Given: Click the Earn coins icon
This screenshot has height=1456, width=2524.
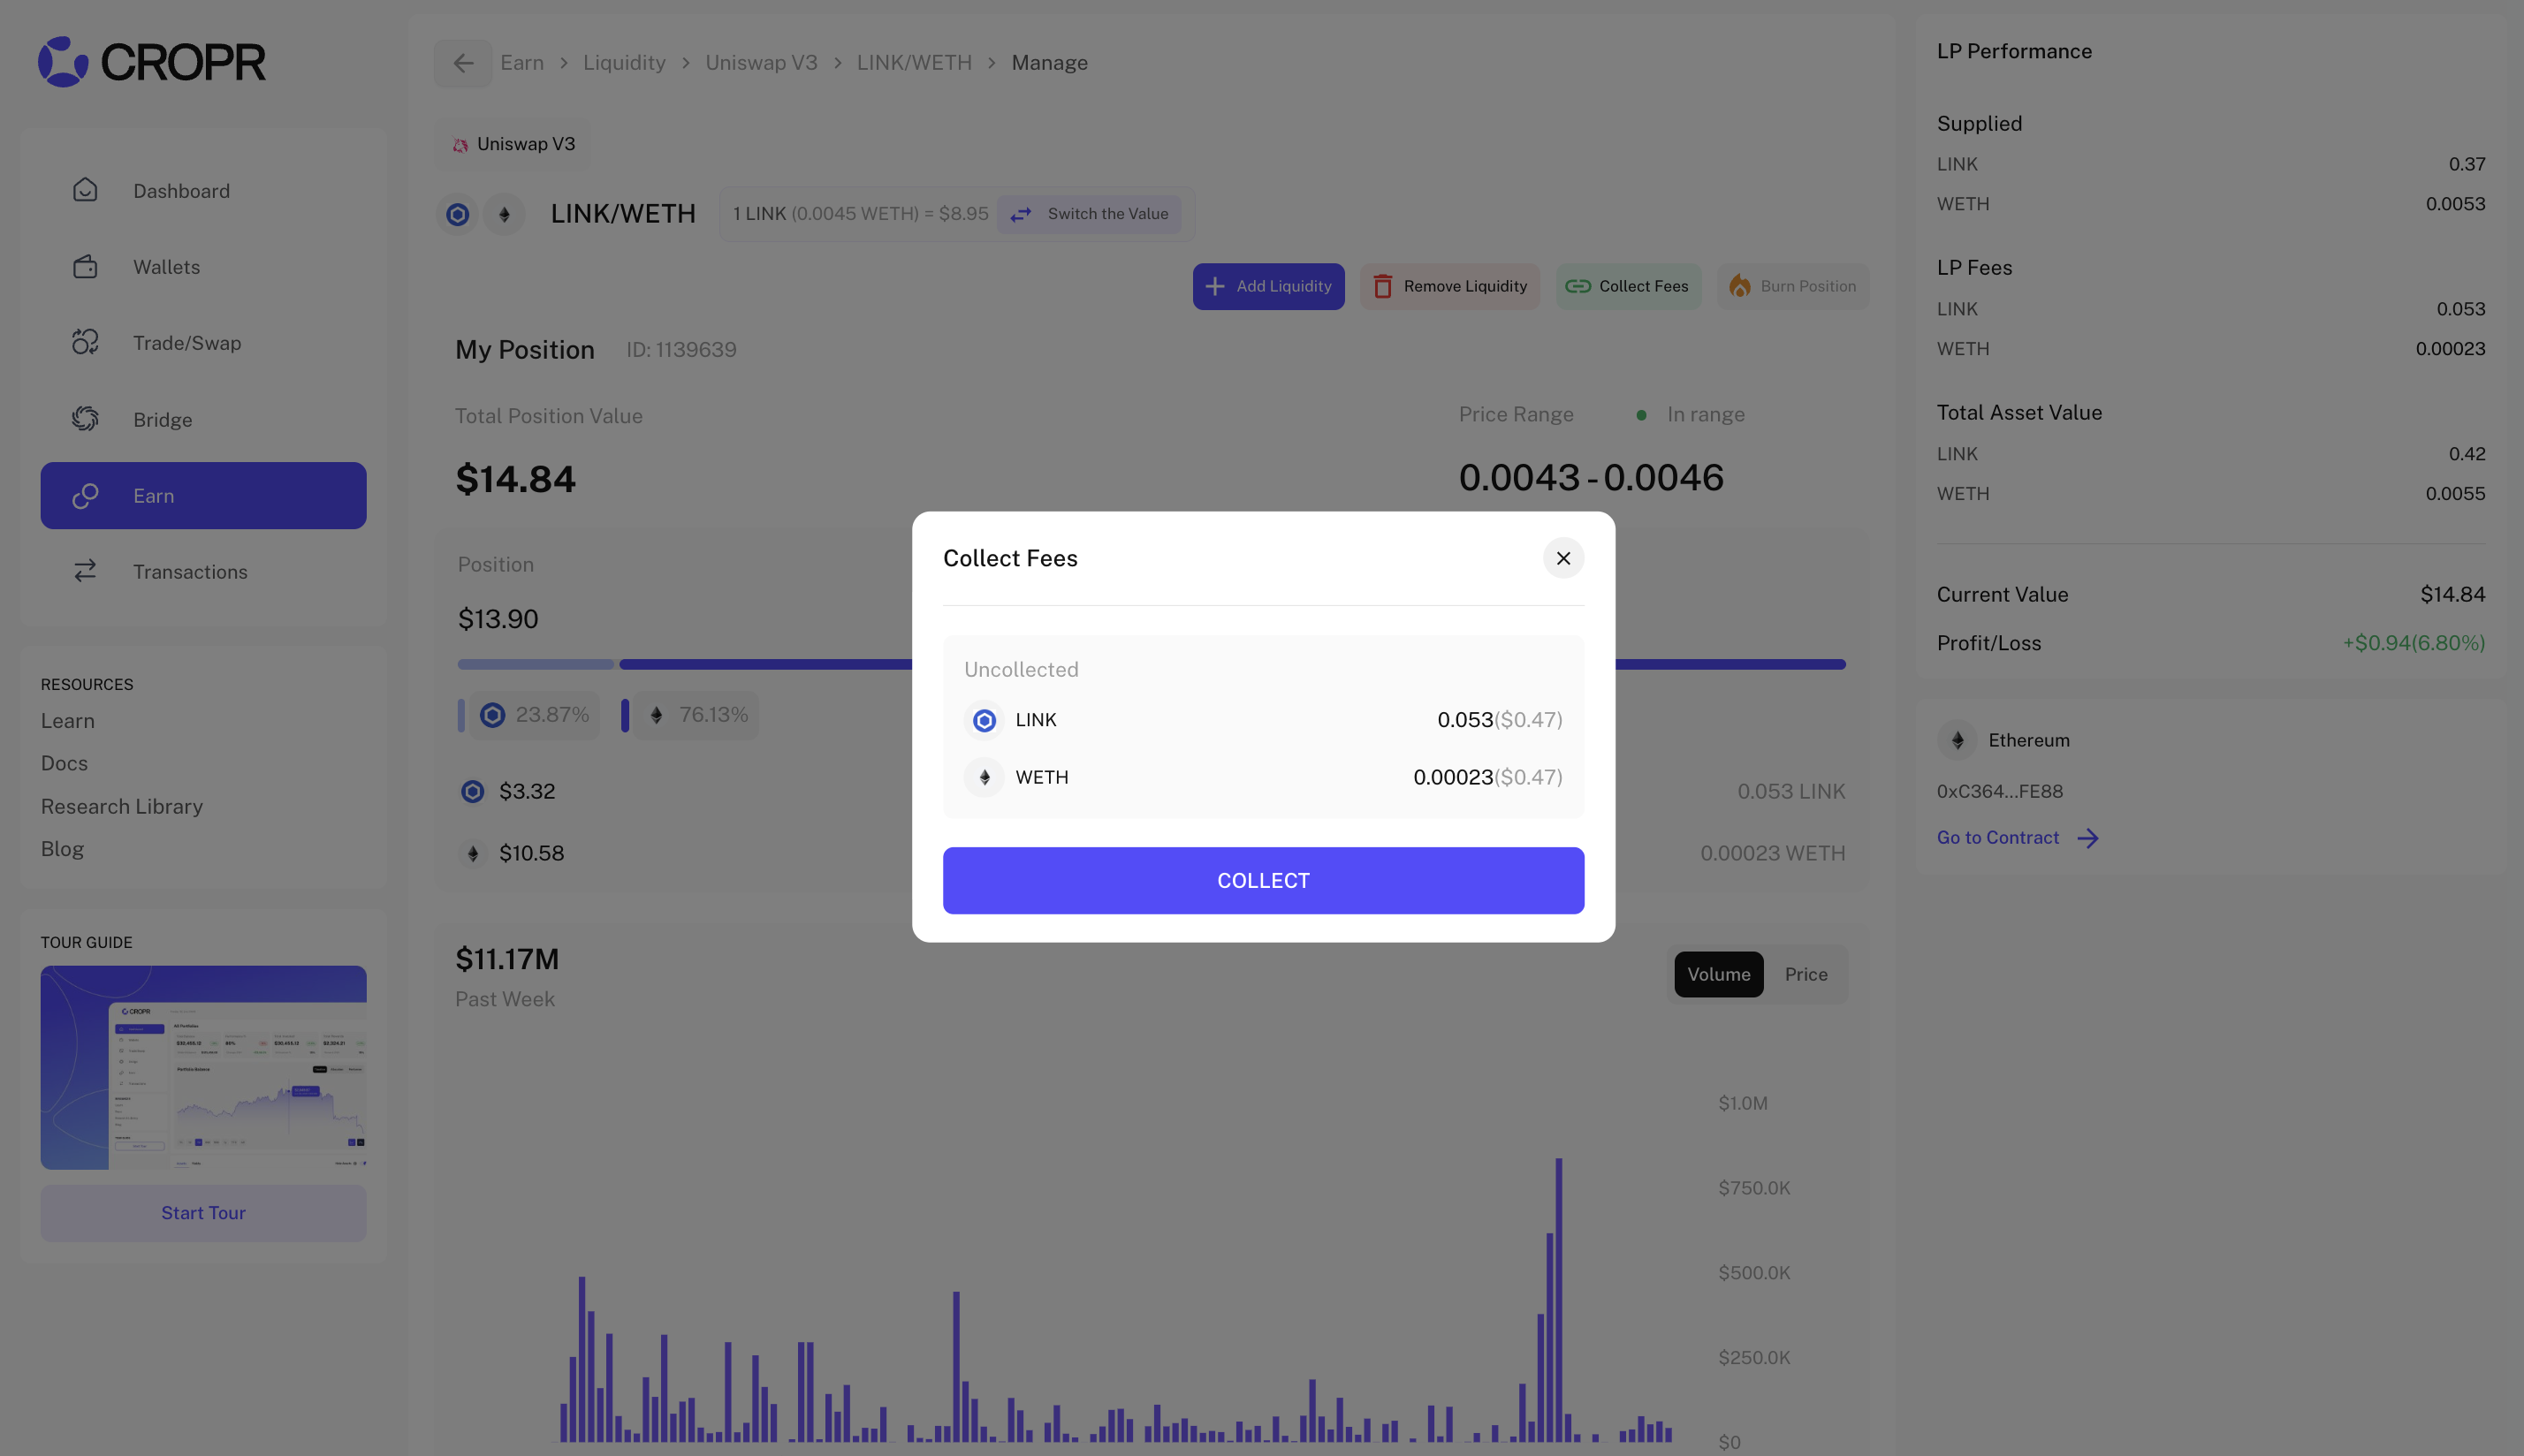Looking at the screenshot, I should tap(85, 495).
